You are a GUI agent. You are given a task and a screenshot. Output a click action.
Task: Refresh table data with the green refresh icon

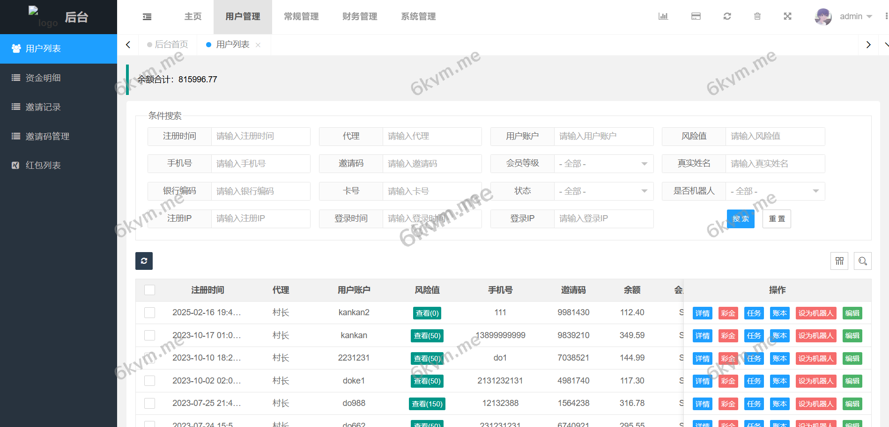tap(144, 261)
